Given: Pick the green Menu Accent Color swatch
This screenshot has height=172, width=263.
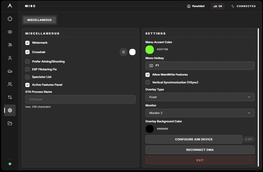Looking at the screenshot, I should 150,50.
